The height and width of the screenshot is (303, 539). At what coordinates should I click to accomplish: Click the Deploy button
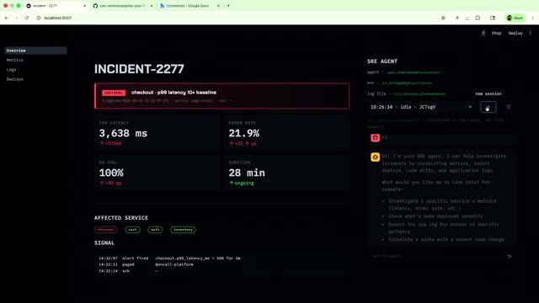click(515, 33)
